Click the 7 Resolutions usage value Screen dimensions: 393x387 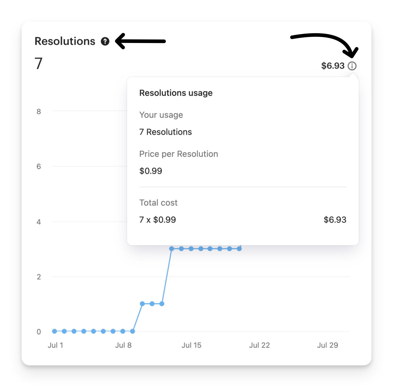[x=166, y=132]
